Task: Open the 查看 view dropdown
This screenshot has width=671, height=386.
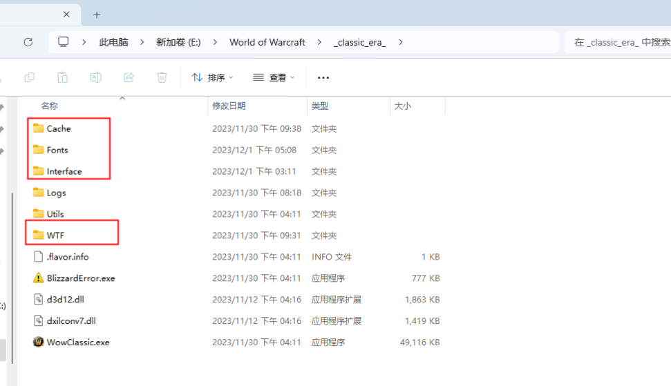Action: [x=274, y=77]
